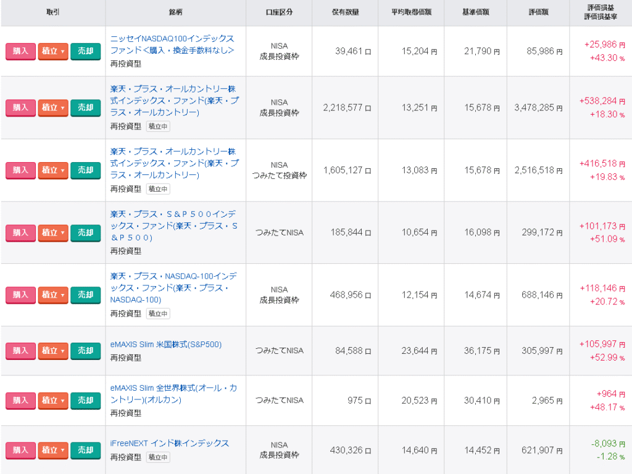The height and width of the screenshot is (474, 632).
Task: Click 売却 for iFreeNEXT インド株インデックス
Action: (85, 451)
